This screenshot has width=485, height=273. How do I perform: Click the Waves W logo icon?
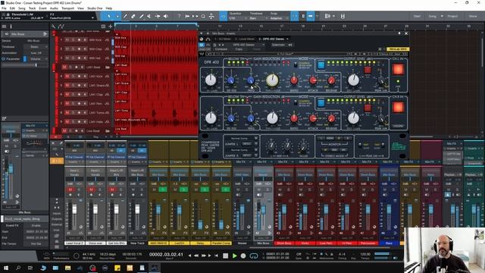tap(202, 54)
